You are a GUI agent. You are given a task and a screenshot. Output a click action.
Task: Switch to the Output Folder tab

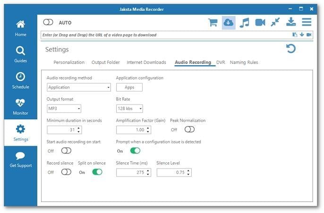click(105, 62)
